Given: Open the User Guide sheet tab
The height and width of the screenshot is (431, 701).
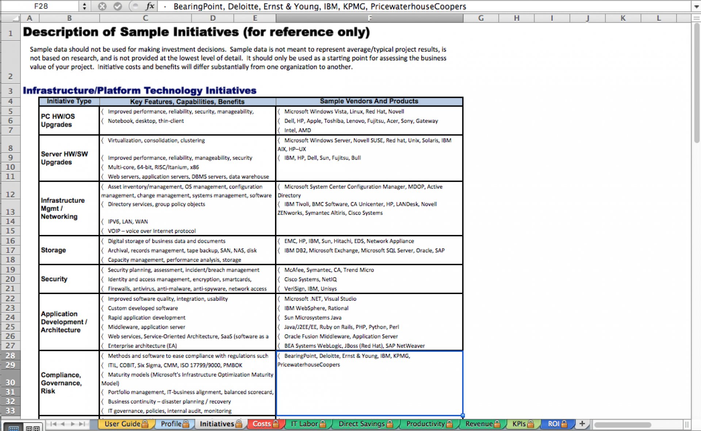Looking at the screenshot, I should [x=126, y=424].
